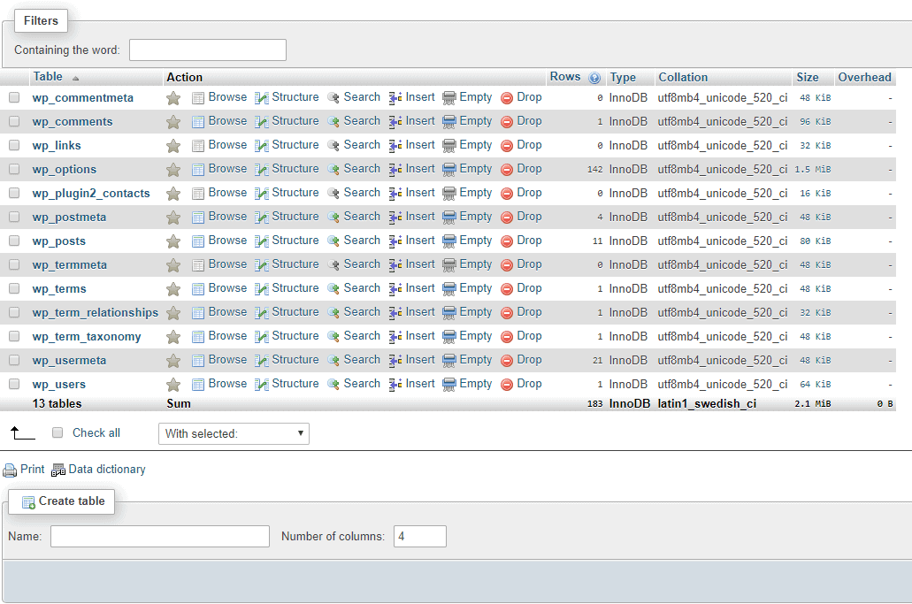Open the With selected dropdown
The image size is (912, 604).
234,433
